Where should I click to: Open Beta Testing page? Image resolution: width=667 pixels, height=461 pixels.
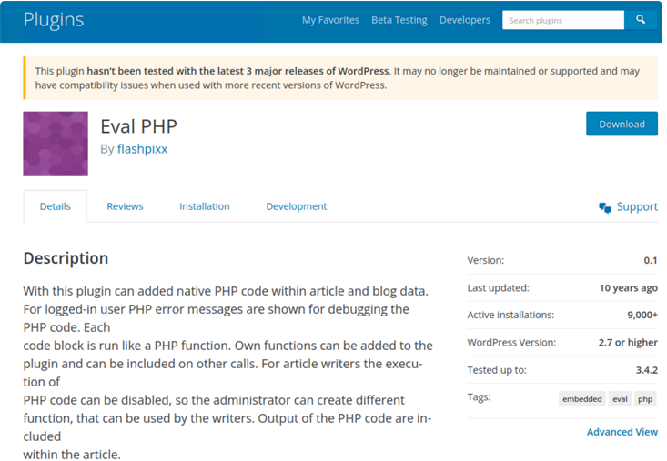point(399,20)
